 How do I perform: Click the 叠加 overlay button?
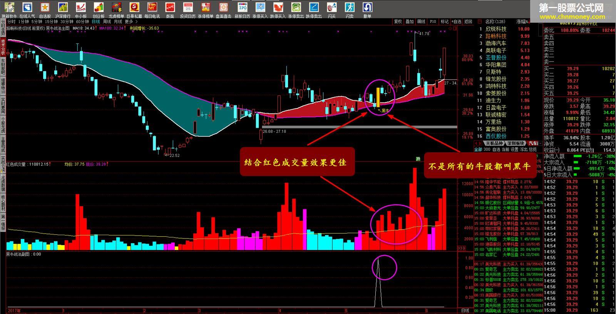[x=410, y=22]
